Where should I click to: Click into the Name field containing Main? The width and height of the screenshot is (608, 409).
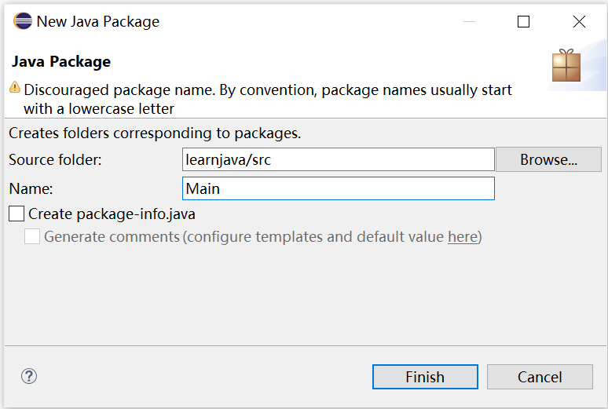pyautogui.click(x=338, y=188)
